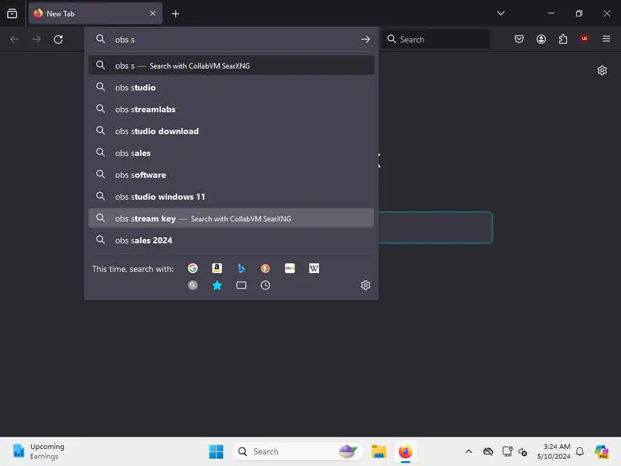Click the new tab page search field
Viewport: 621px width, 466px height.
pos(435,228)
